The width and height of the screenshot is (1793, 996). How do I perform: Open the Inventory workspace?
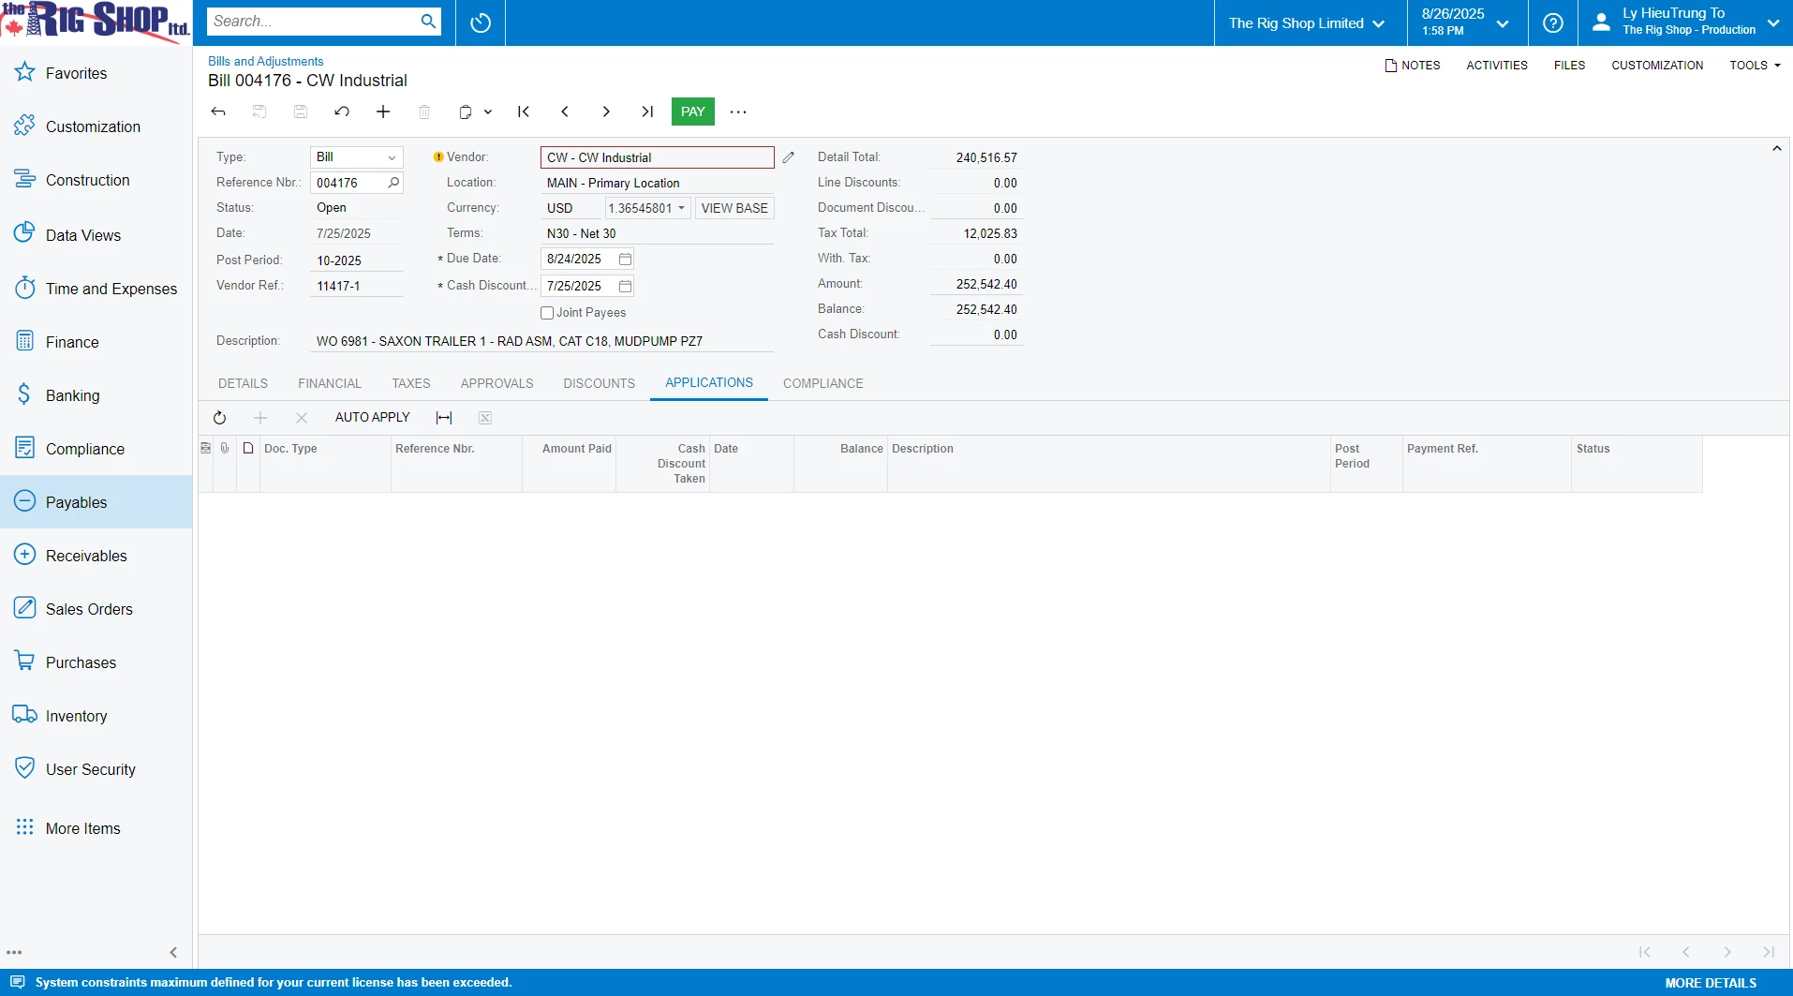96,716
